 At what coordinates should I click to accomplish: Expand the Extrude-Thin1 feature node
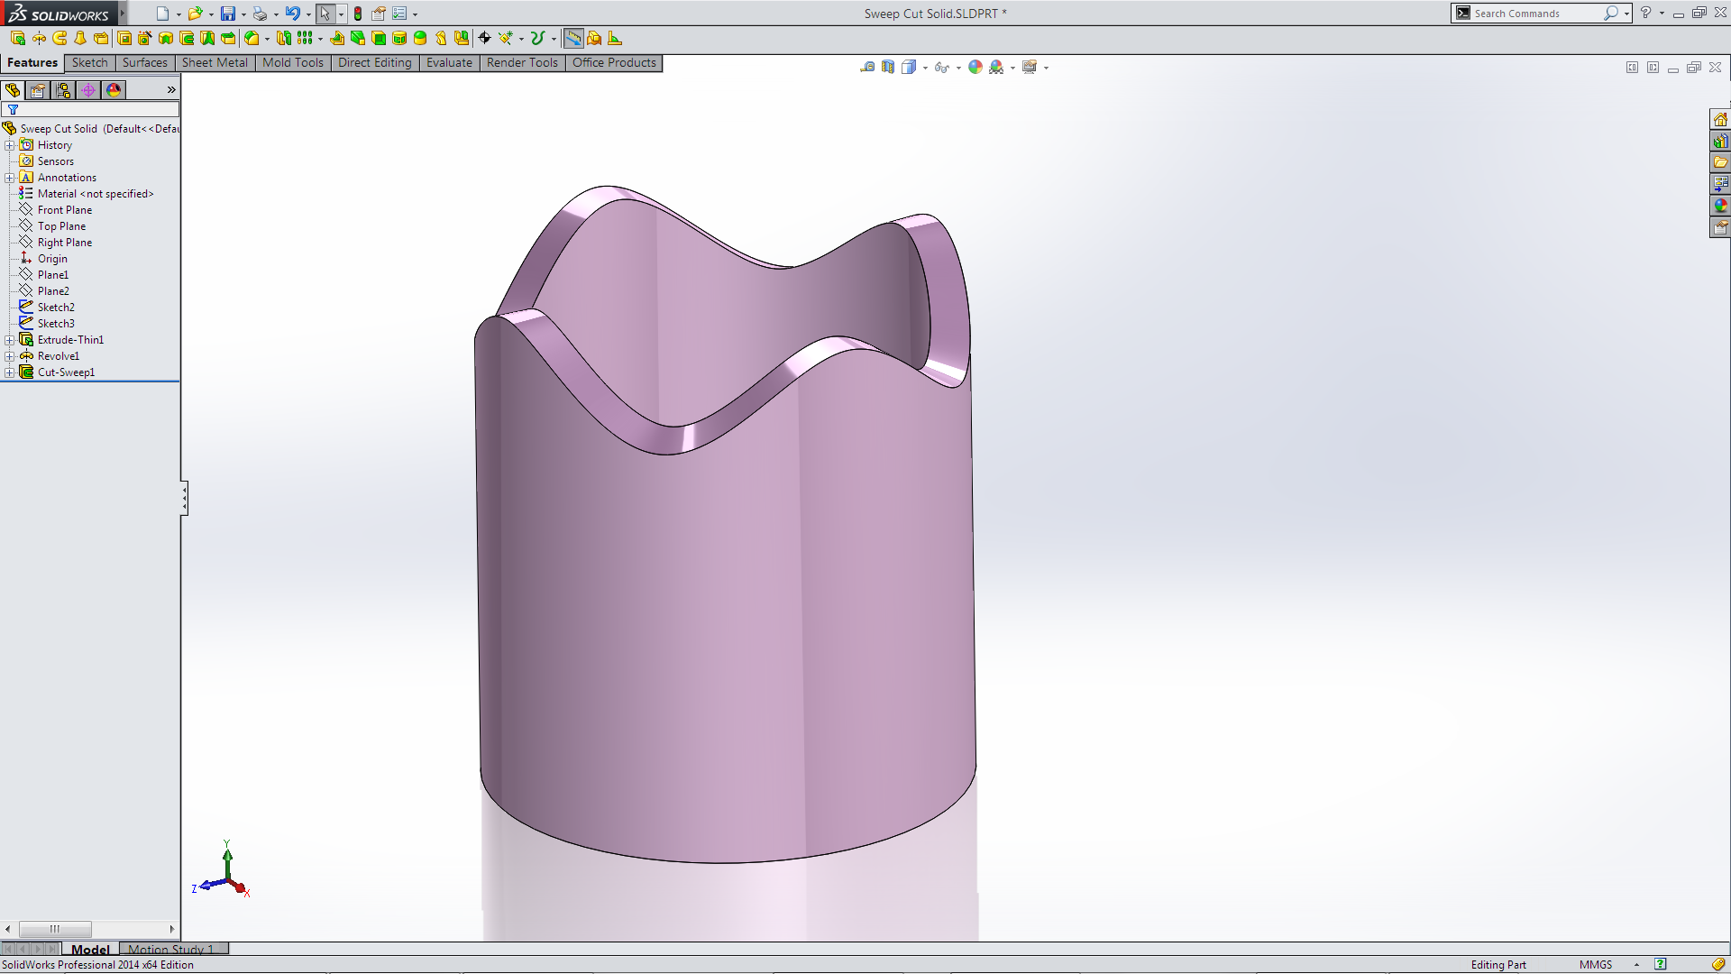[x=9, y=340]
